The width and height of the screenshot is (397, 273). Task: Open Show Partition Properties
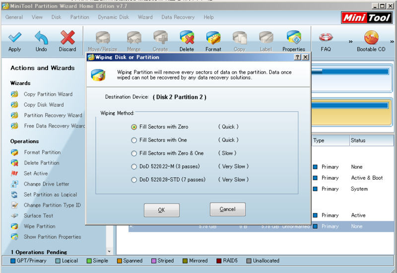click(x=52, y=237)
